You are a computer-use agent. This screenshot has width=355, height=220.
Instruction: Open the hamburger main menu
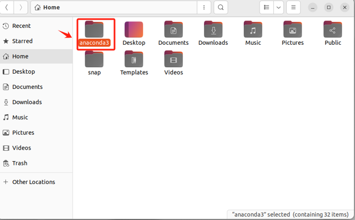click(293, 8)
